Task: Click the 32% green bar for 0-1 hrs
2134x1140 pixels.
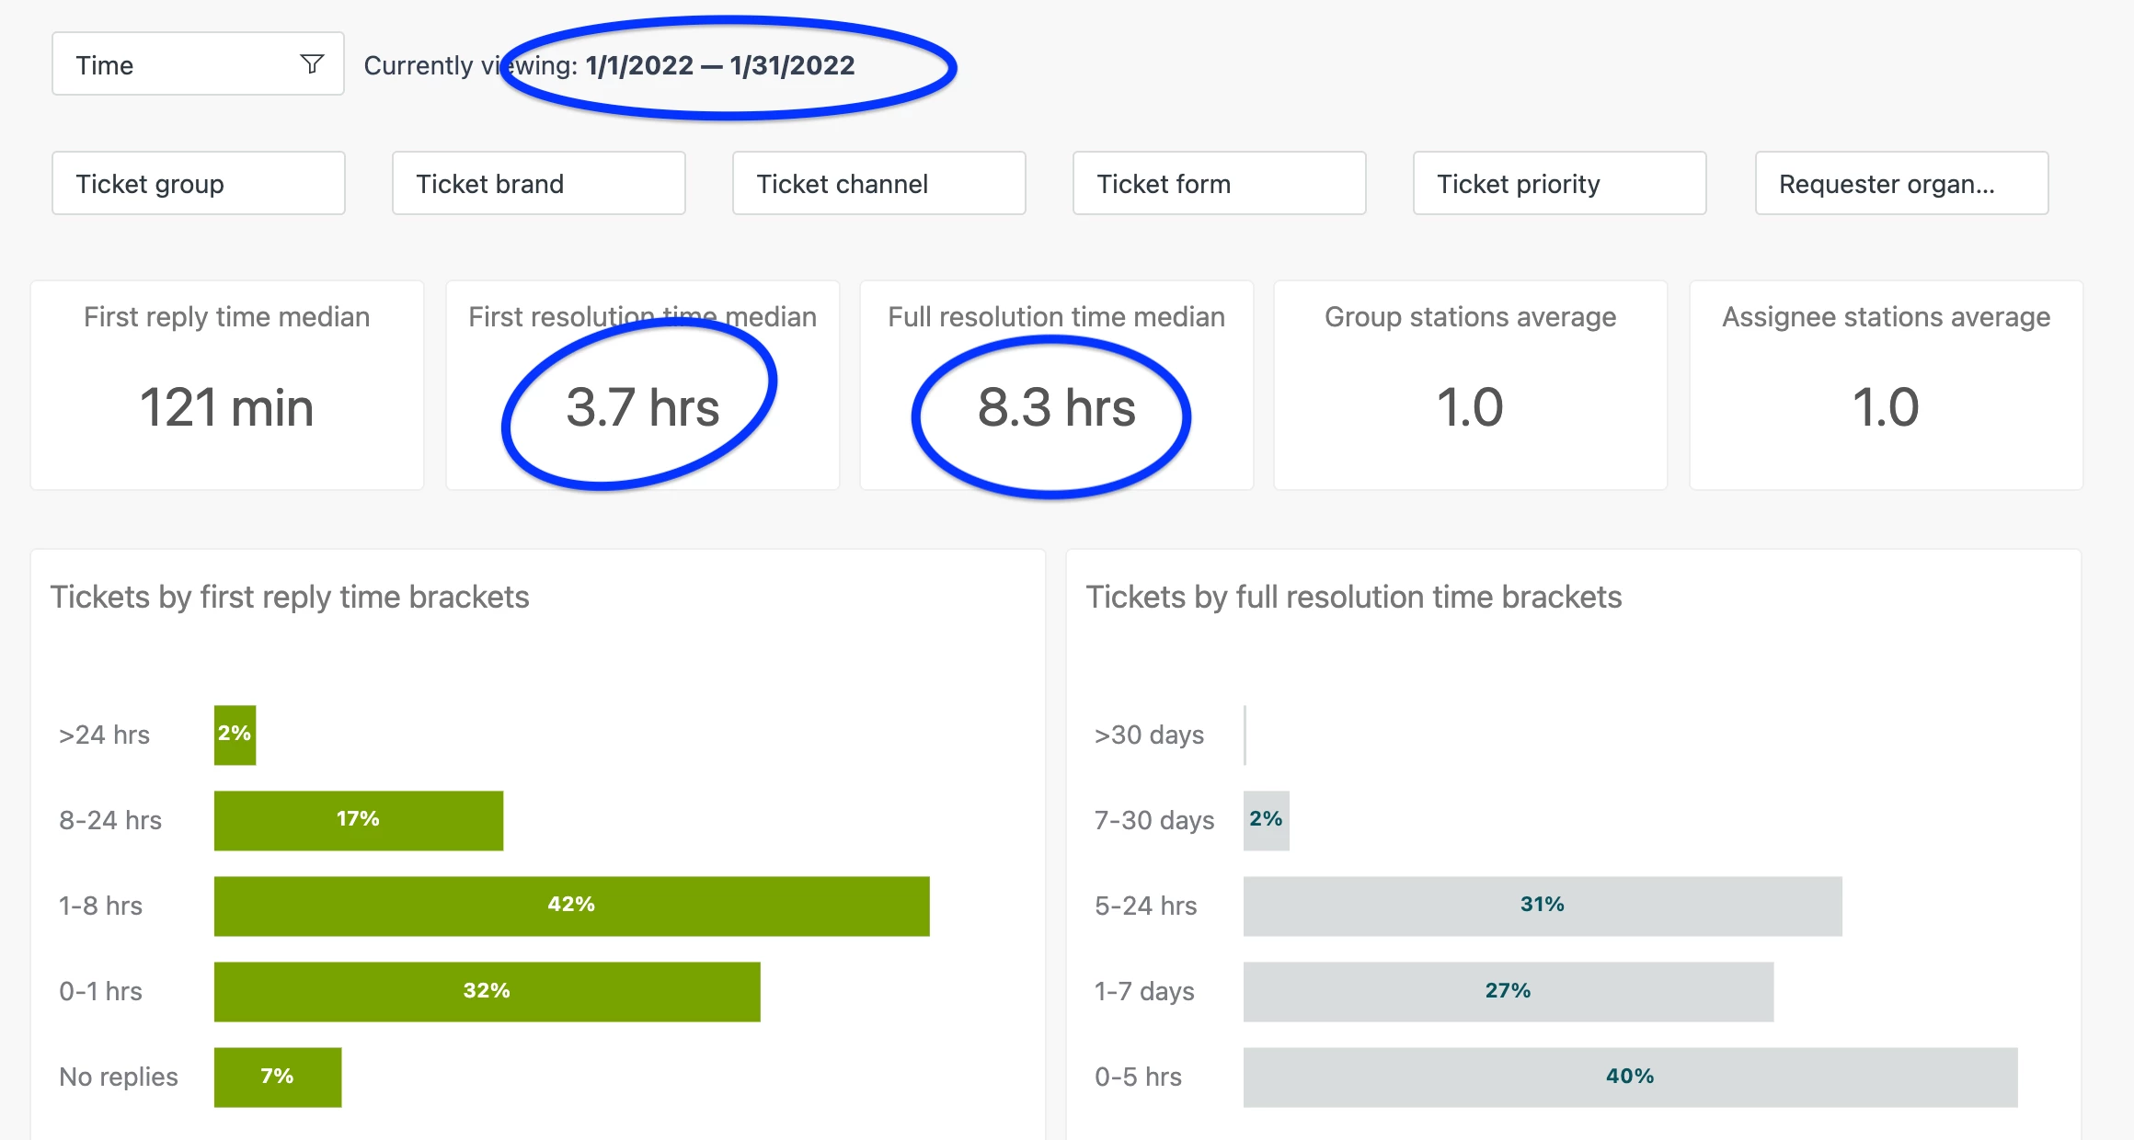Action: (487, 991)
